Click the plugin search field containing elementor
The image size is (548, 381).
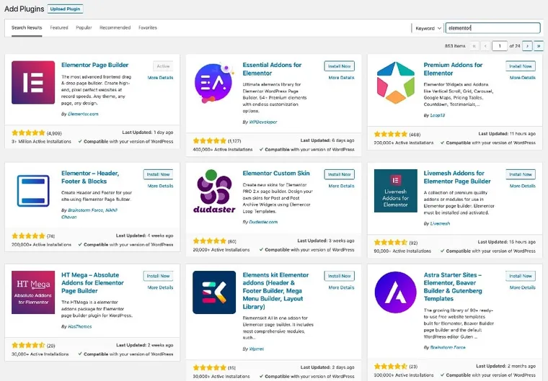[492, 28]
